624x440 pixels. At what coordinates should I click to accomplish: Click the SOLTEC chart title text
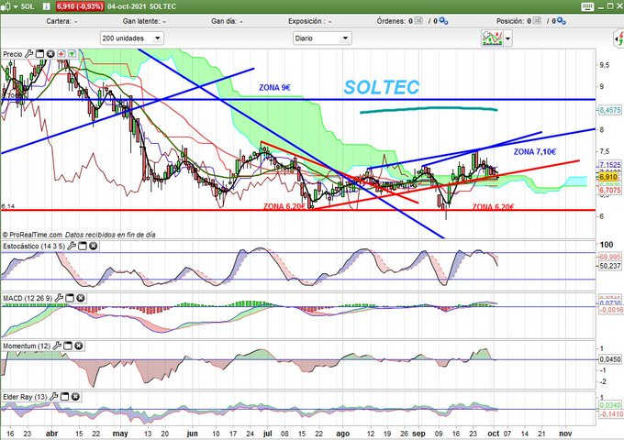381,87
